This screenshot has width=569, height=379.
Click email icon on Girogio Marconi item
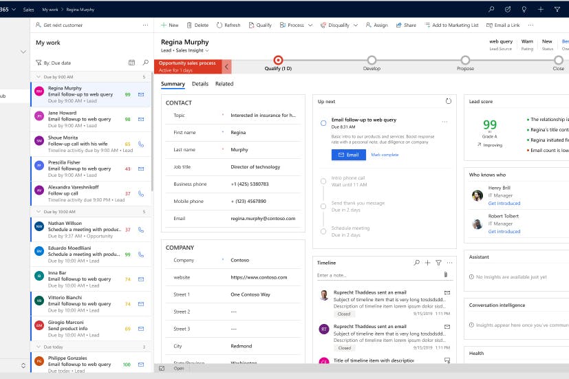141,329
